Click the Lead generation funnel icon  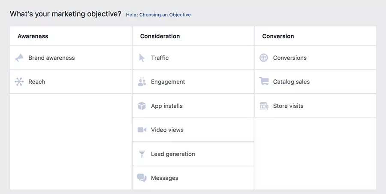click(x=142, y=154)
